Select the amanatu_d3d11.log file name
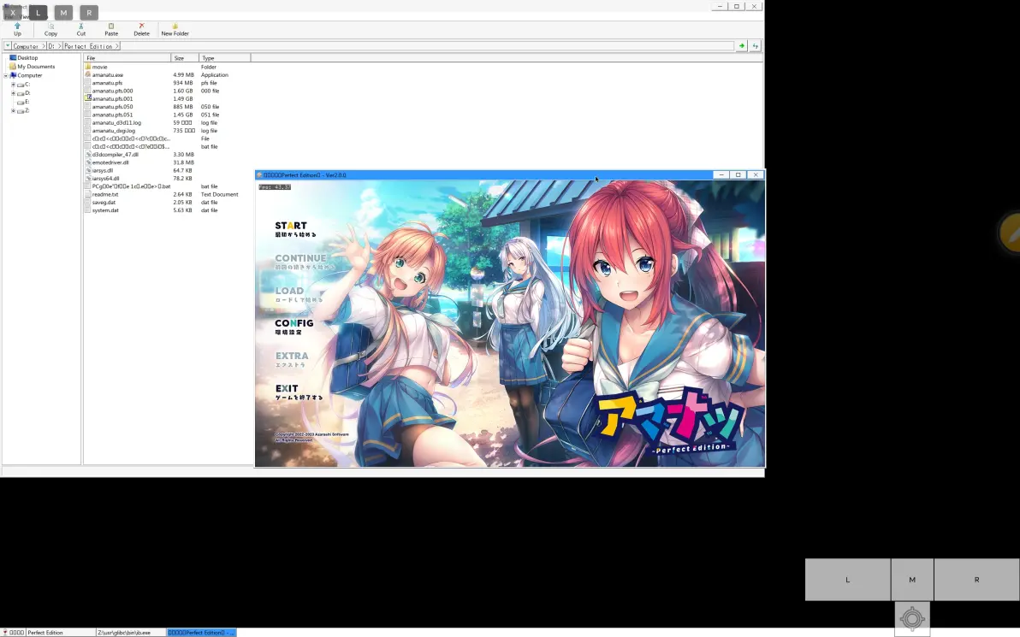 click(116, 122)
